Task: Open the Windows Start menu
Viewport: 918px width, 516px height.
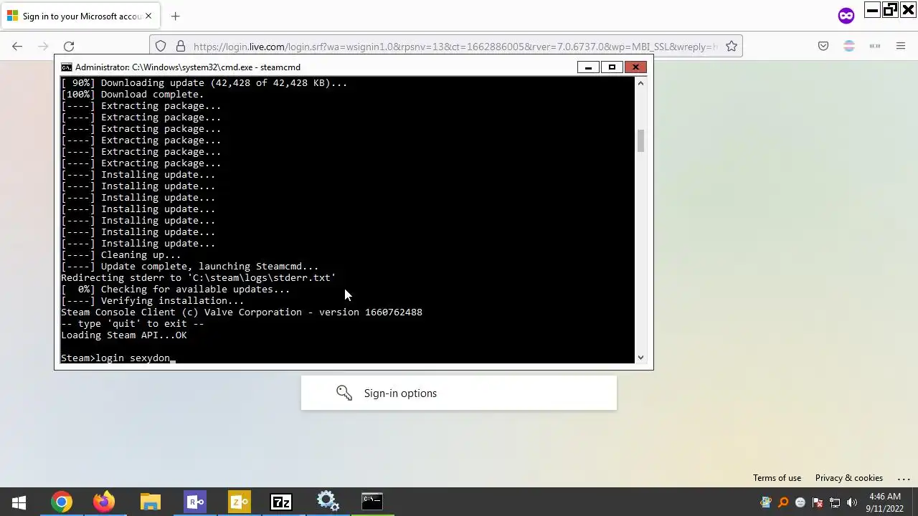Action: coord(19,502)
